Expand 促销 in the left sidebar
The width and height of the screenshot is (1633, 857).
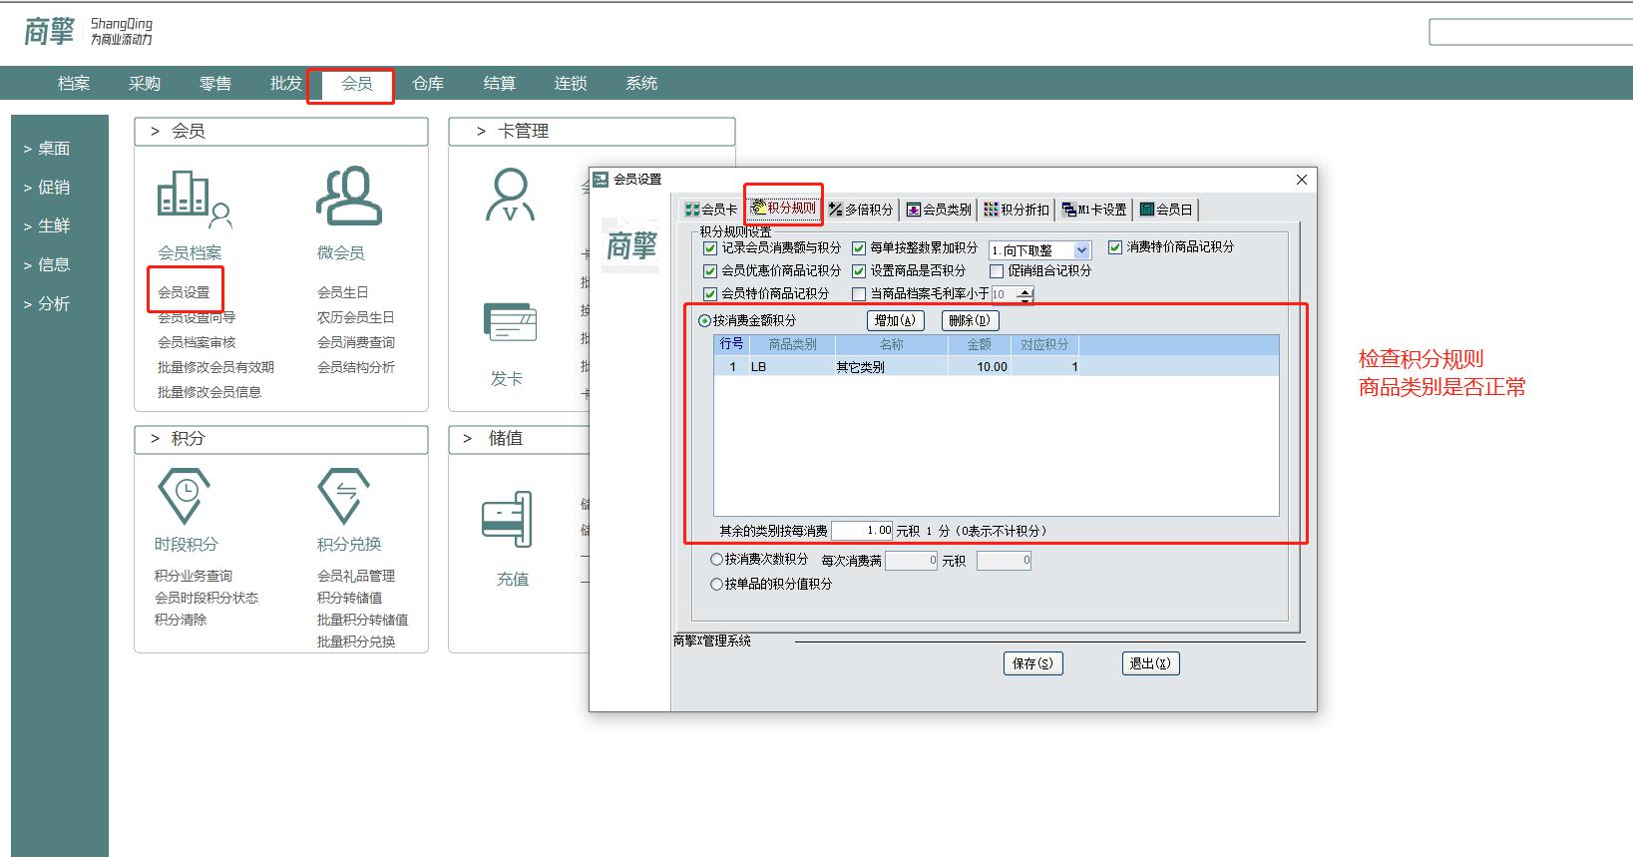click(x=47, y=188)
